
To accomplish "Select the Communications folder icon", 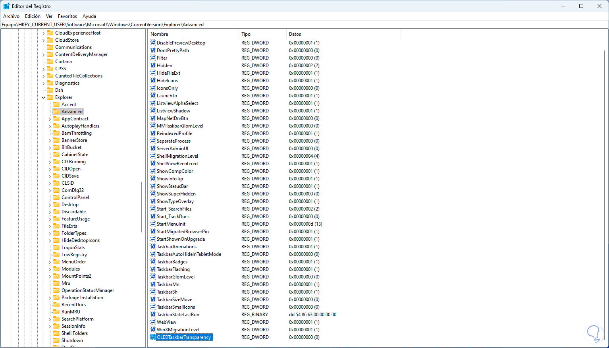I will (50, 47).
